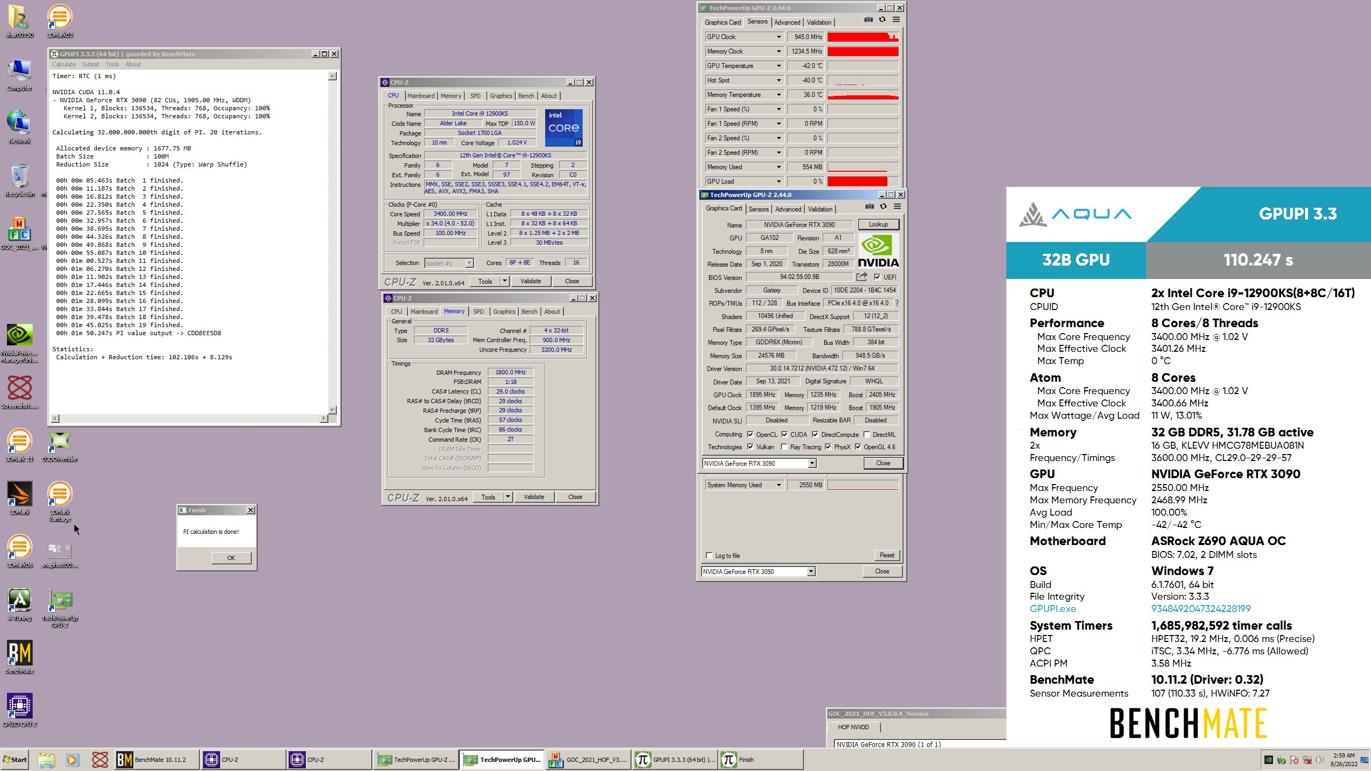Click the Memory Clock sensor graph
Viewport: 1371px width, 771px height.
point(863,51)
